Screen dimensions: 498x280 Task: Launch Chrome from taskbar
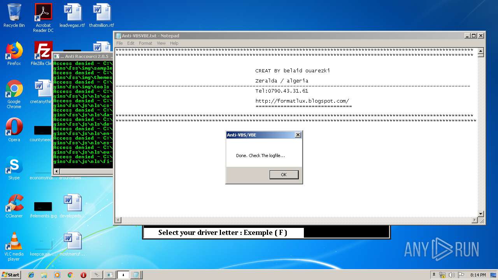pos(70,275)
